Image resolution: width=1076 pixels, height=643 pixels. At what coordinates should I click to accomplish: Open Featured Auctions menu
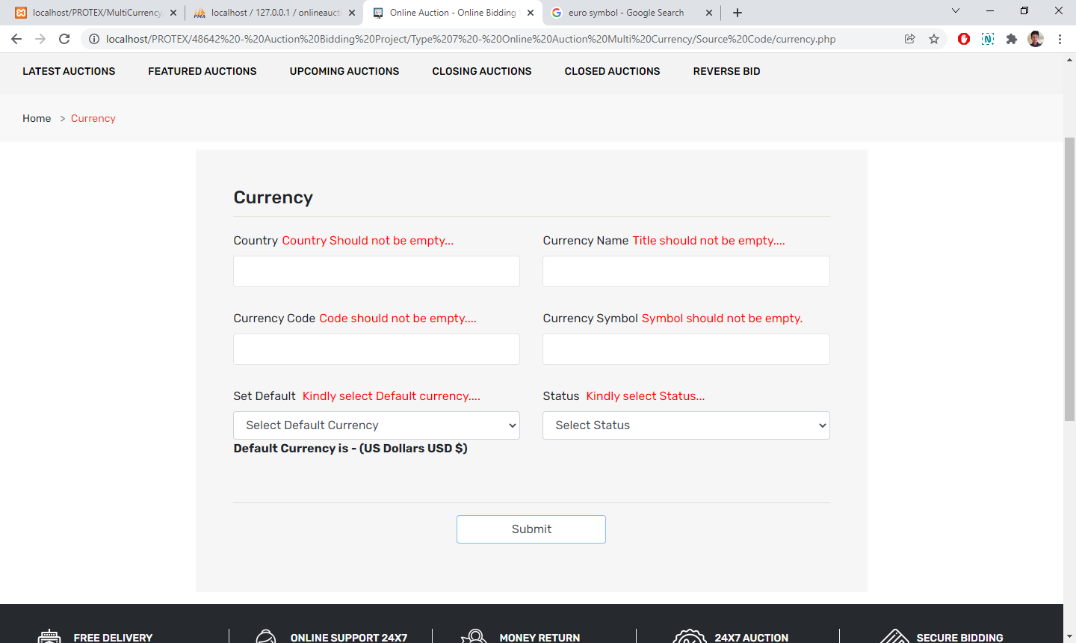click(x=202, y=71)
